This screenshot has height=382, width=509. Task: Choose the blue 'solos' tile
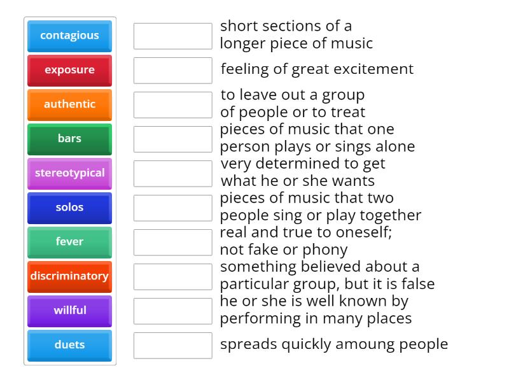click(69, 208)
